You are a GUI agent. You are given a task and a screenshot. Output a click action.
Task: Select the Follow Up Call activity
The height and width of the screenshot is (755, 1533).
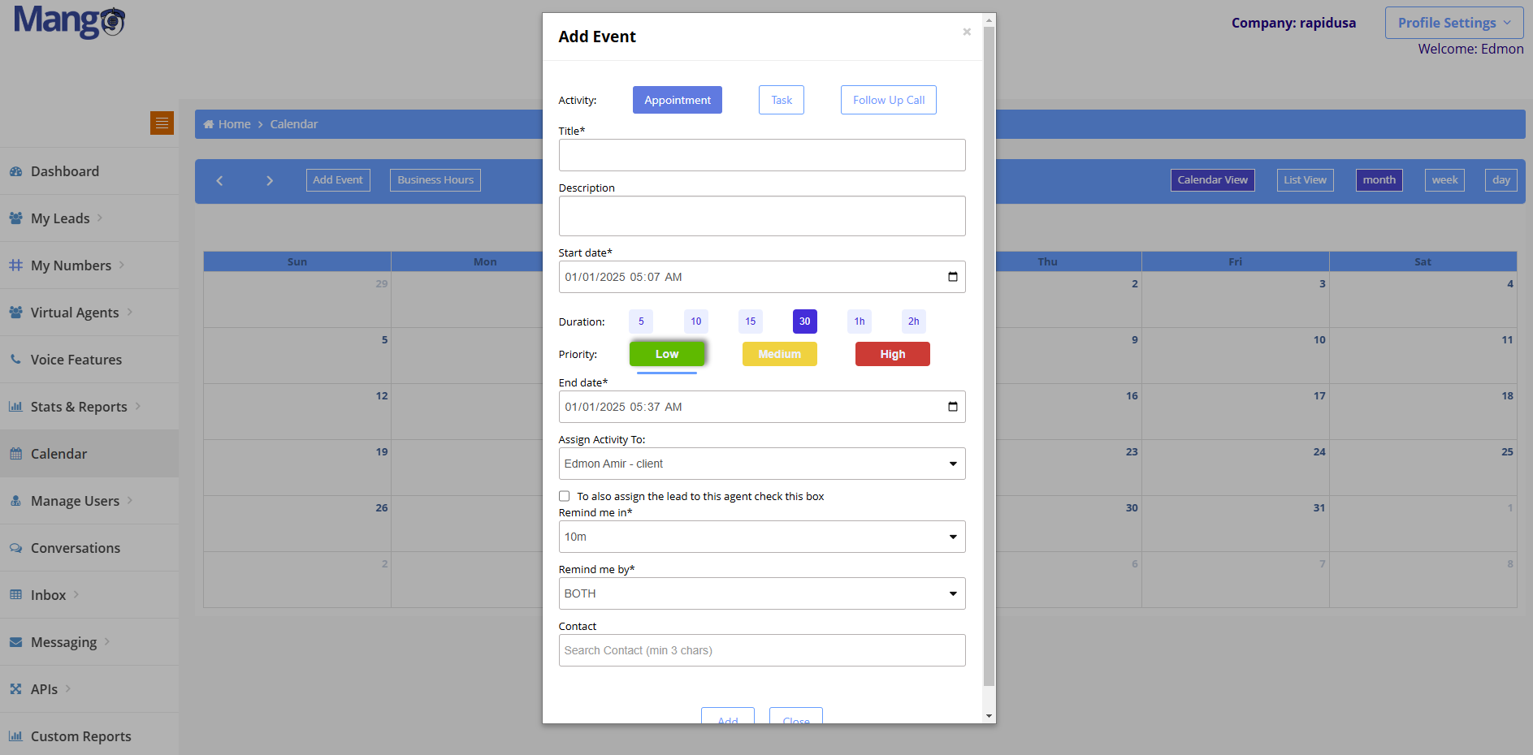888,99
